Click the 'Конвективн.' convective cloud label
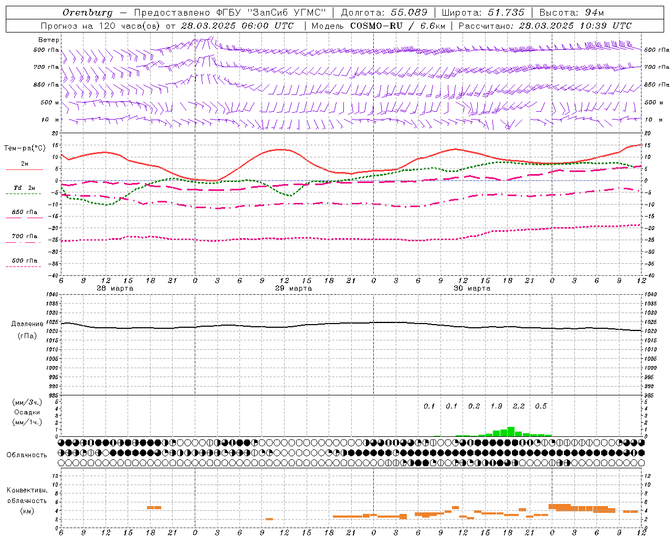This screenshot has height=537, width=672. pos(27,490)
